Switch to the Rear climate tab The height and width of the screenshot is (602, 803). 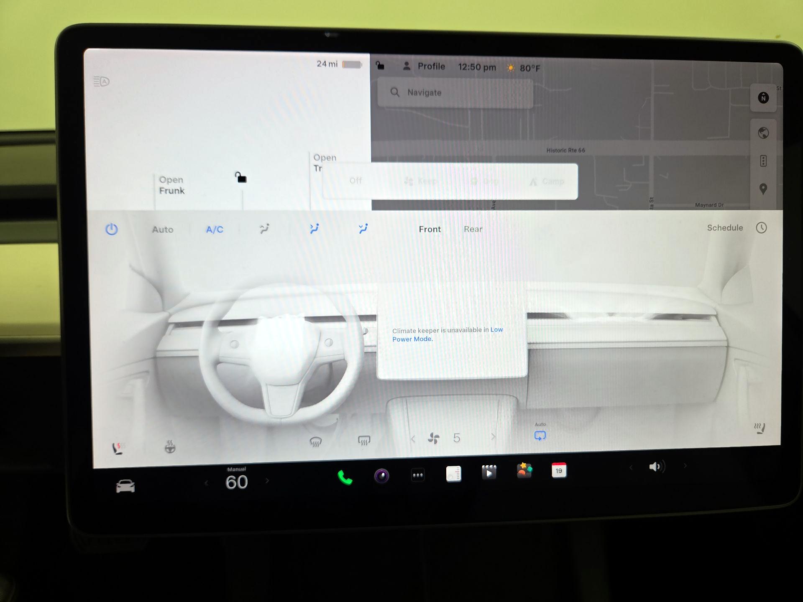point(472,229)
